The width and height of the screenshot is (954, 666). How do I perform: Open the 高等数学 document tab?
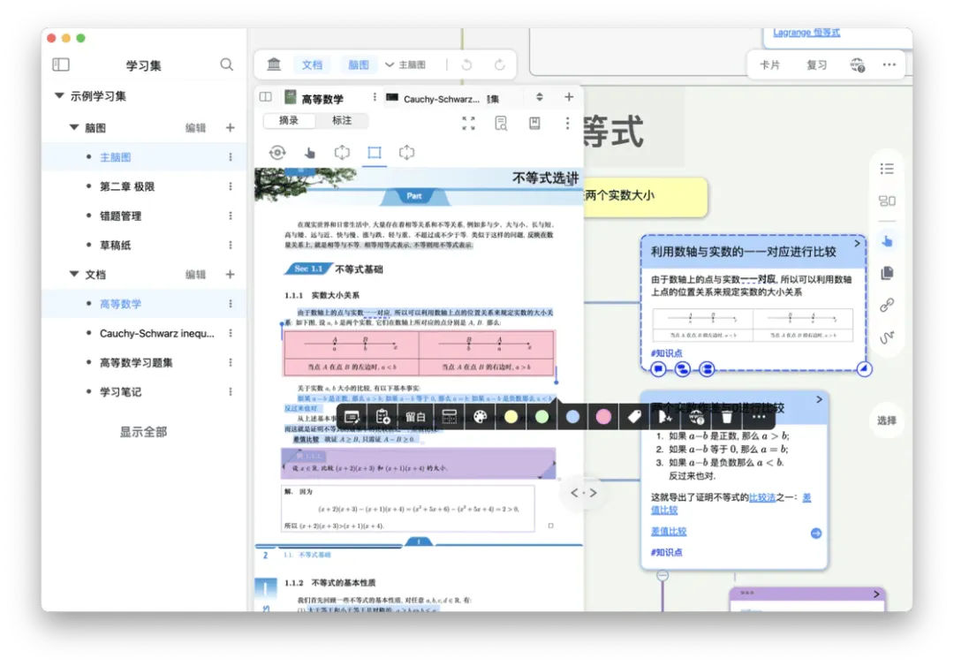click(322, 98)
